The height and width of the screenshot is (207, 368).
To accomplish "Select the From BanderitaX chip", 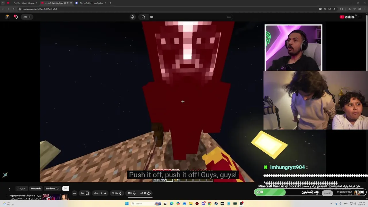I will [x=53, y=189].
